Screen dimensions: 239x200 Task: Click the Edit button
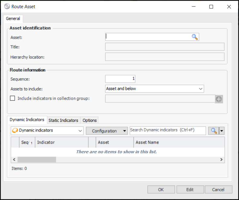pos(190,190)
